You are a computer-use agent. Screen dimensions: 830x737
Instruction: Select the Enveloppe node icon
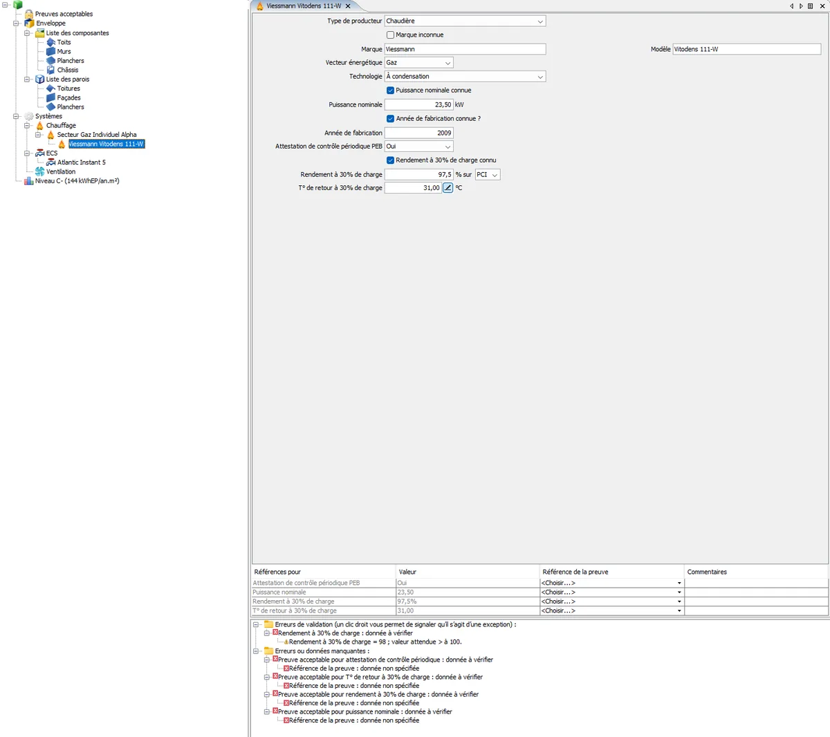point(29,24)
